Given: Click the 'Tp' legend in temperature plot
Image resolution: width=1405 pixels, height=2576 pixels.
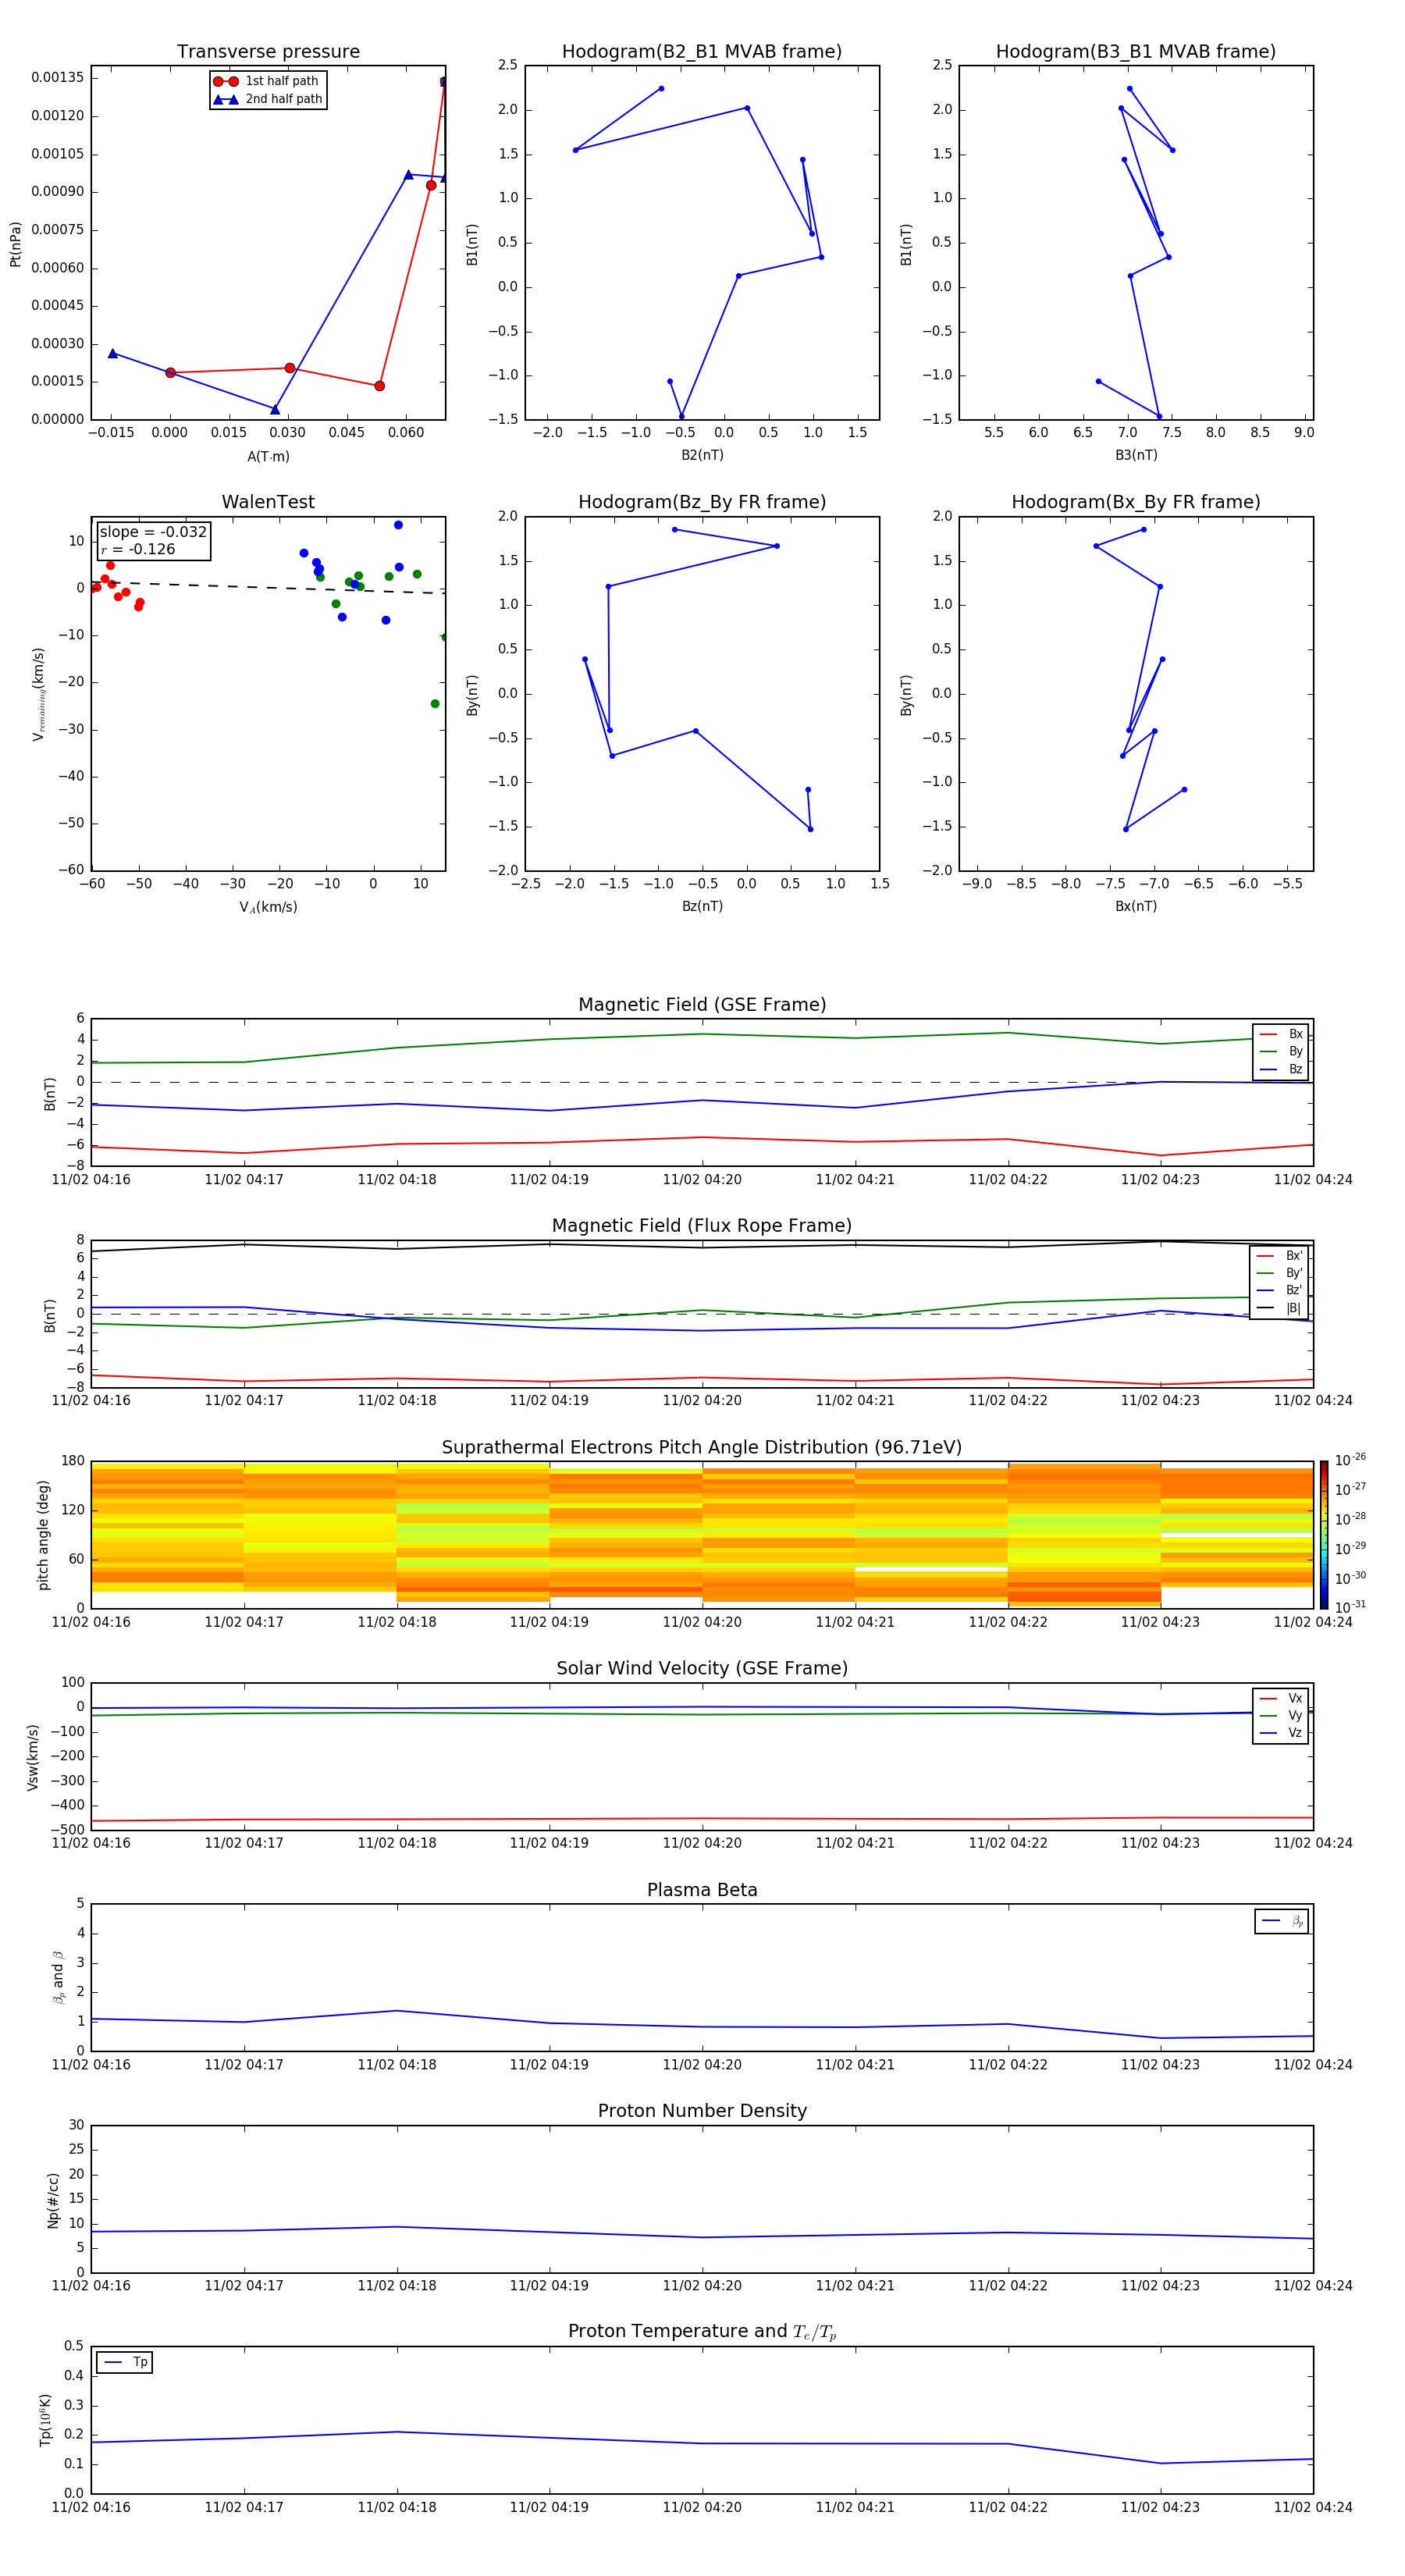Looking at the screenshot, I should [125, 2363].
